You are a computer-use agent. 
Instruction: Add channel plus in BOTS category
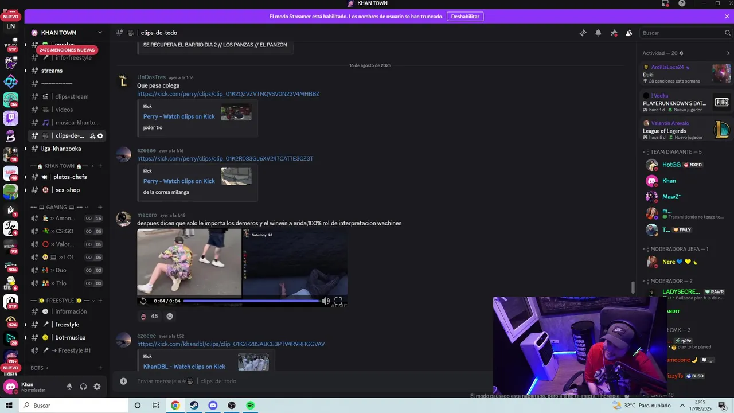100,368
